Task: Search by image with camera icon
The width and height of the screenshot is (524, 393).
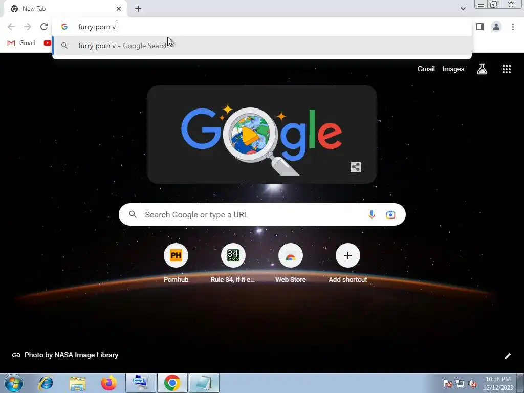Action: pyautogui.click(x=390, y=214)
